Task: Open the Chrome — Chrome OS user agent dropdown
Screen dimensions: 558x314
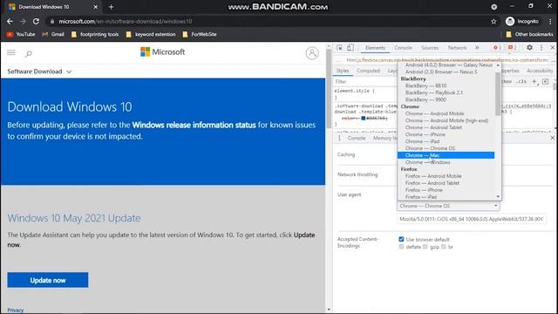Action: [448, 206]
